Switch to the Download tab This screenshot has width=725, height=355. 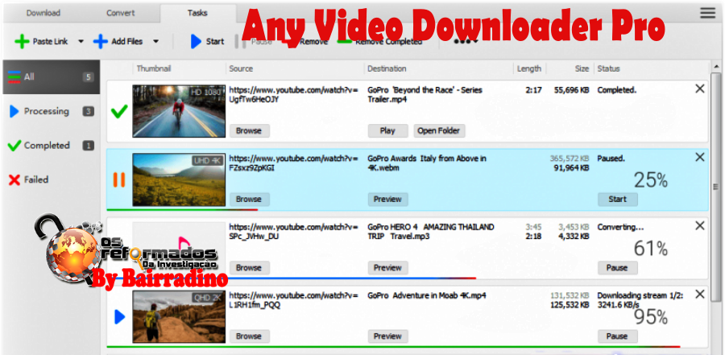pyautogui.click(x=43, y=13)
